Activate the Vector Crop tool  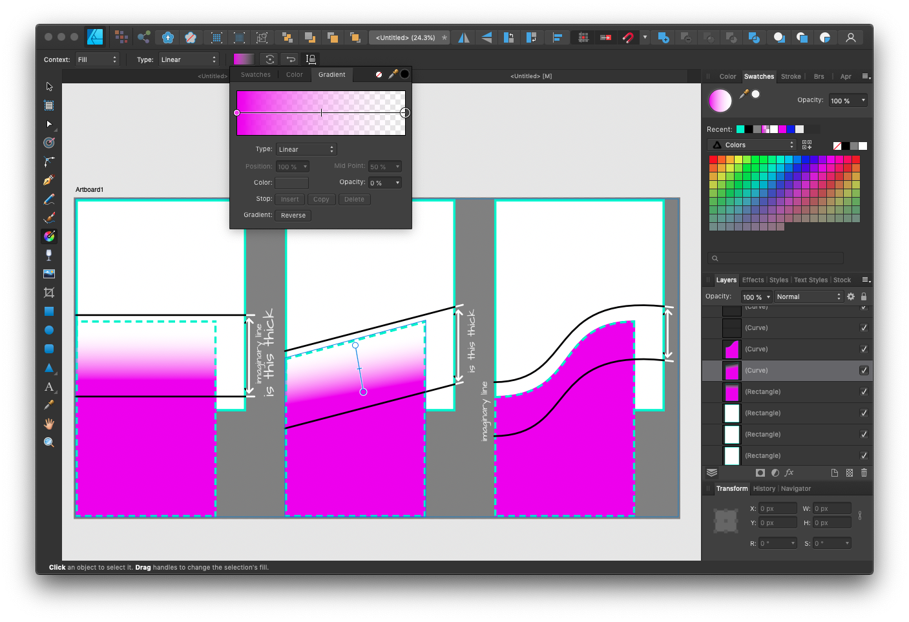pos(48,292)
